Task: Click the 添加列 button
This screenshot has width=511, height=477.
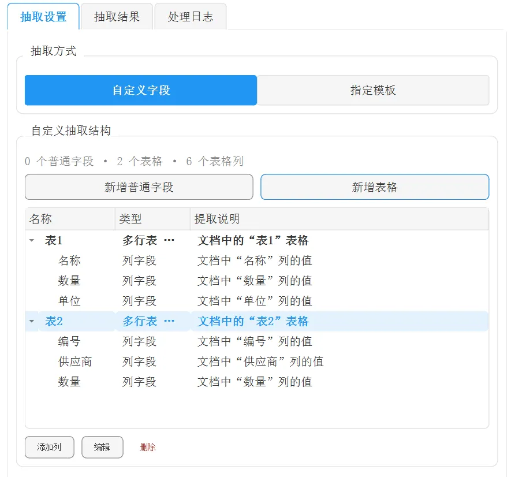Action: [x=49, y=447]
